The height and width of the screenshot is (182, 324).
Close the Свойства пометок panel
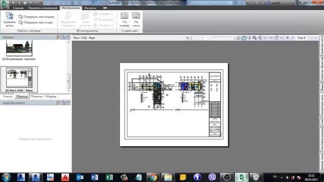(68, 103)
